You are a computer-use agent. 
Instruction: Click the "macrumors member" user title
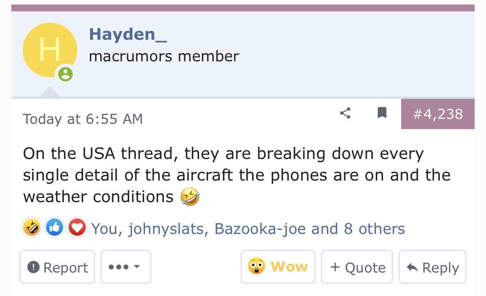pos(164,56)
